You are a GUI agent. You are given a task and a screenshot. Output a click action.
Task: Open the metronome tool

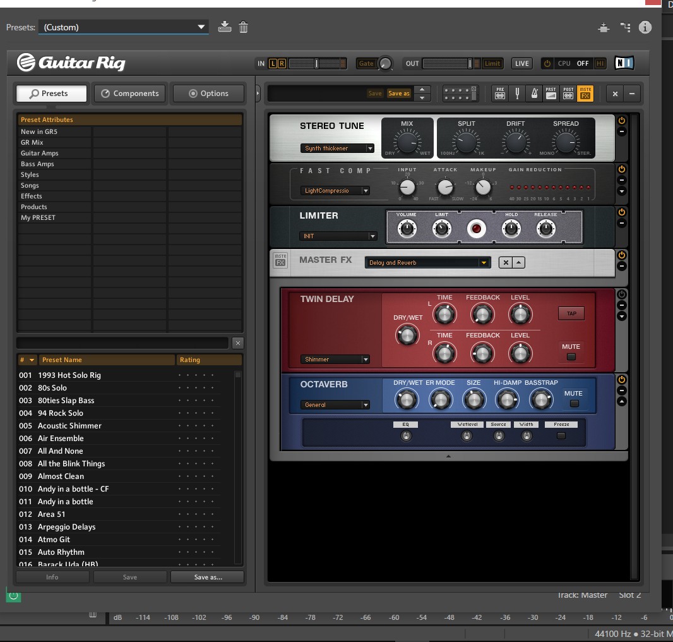click(x=534, y=94)
